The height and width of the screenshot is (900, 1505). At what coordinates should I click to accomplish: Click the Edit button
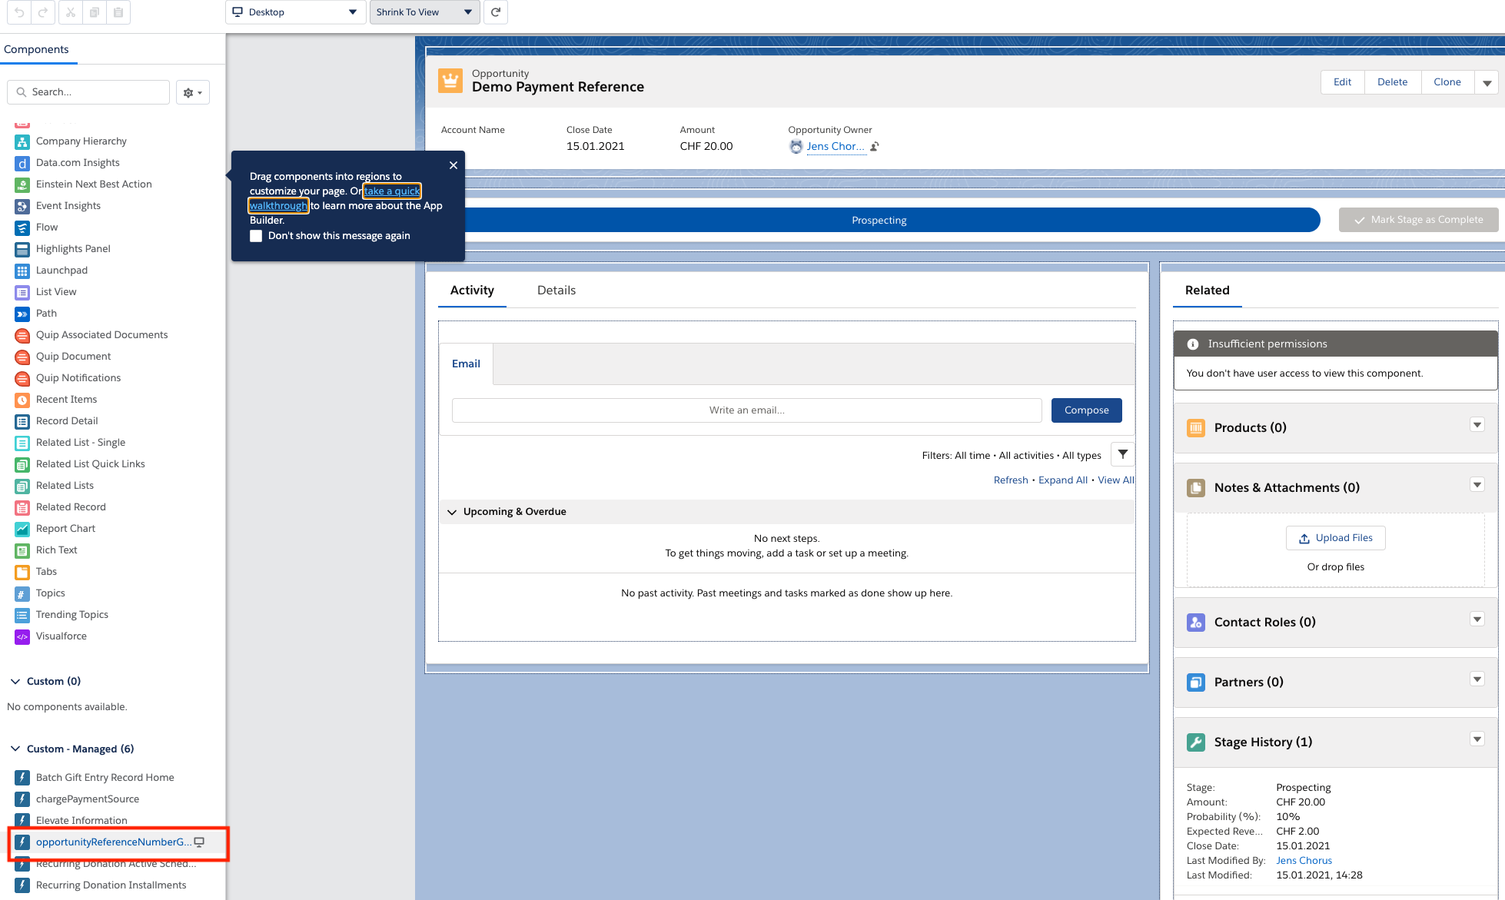tap(1342, 82)
